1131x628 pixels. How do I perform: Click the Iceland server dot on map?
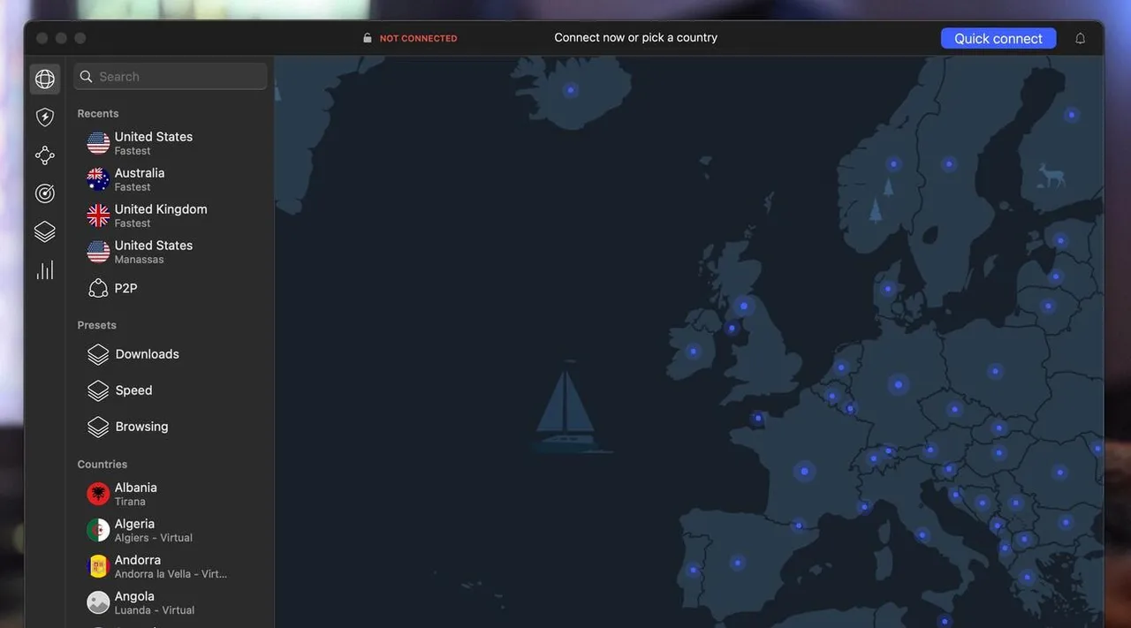[571, 90]
